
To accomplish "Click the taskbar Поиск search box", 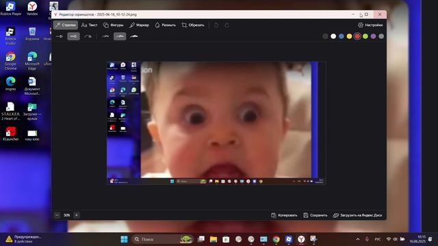I will 163,239.
